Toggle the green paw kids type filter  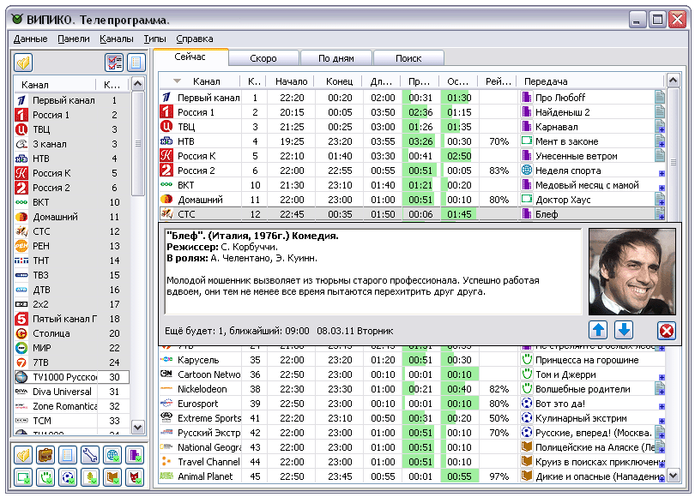click(45, 477)
